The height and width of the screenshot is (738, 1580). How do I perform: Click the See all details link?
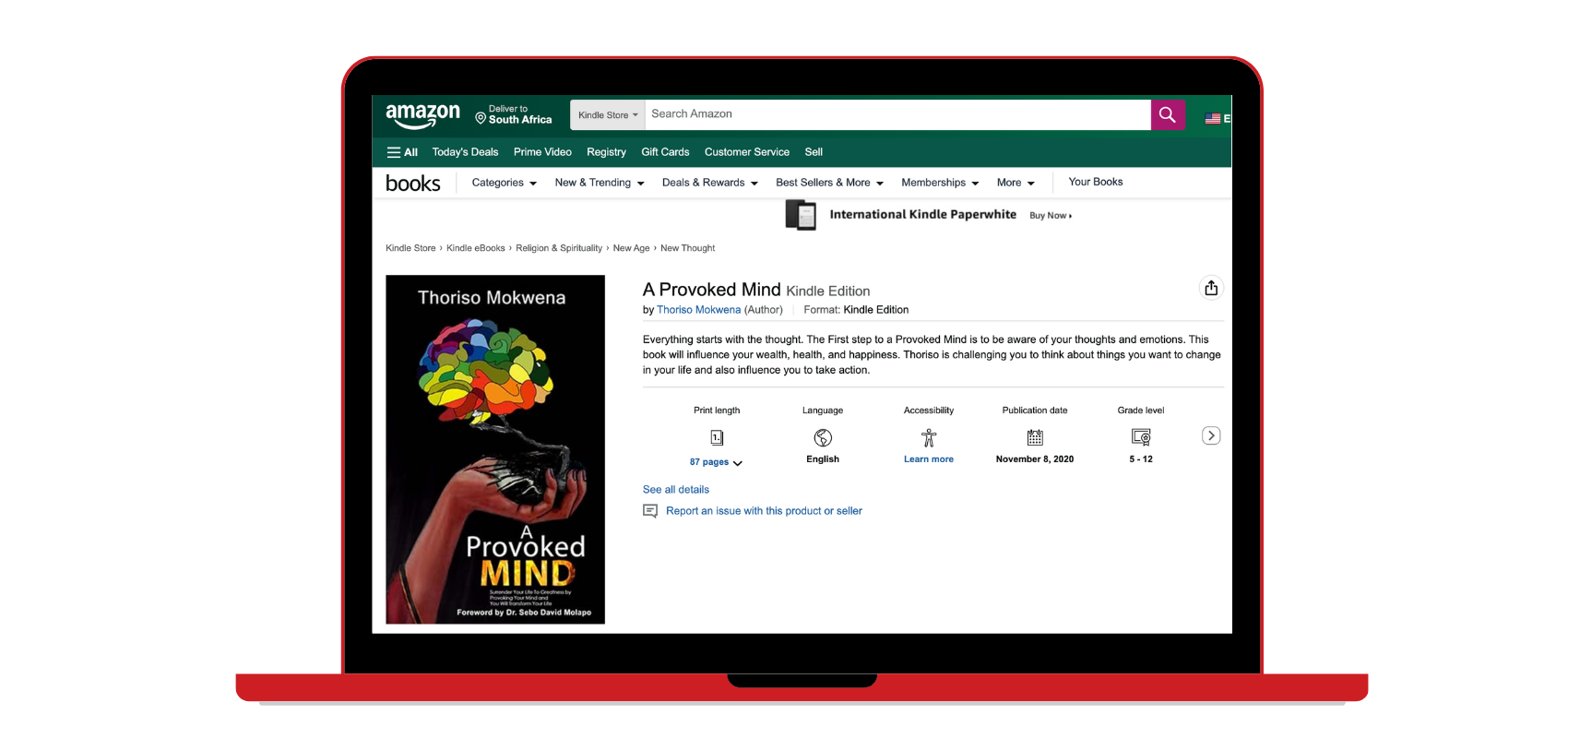tap(675, 490)
